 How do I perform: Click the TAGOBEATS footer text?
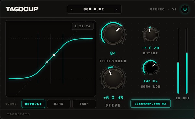click(x=19, y=114)
